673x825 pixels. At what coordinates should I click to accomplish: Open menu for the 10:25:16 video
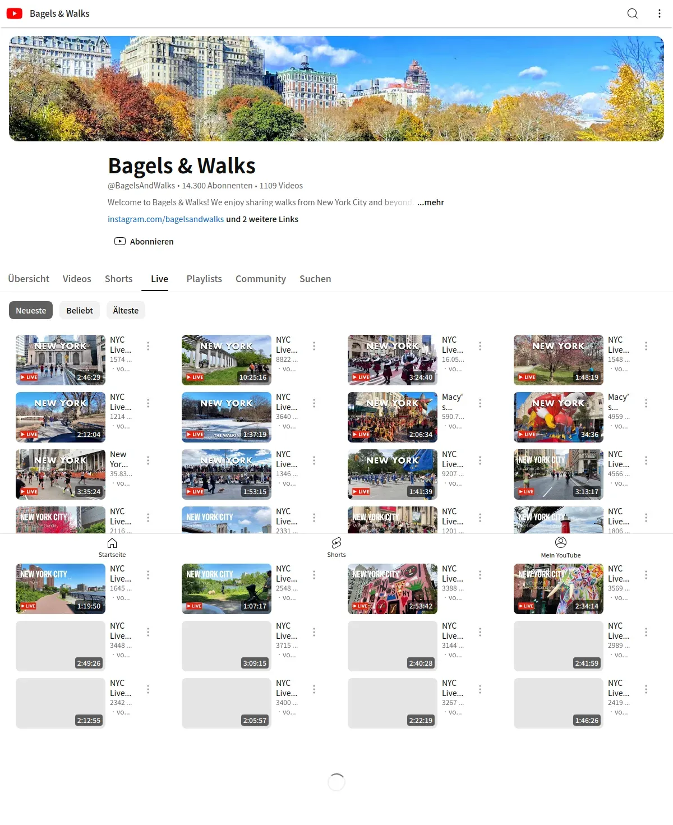[x=314, y=346]
